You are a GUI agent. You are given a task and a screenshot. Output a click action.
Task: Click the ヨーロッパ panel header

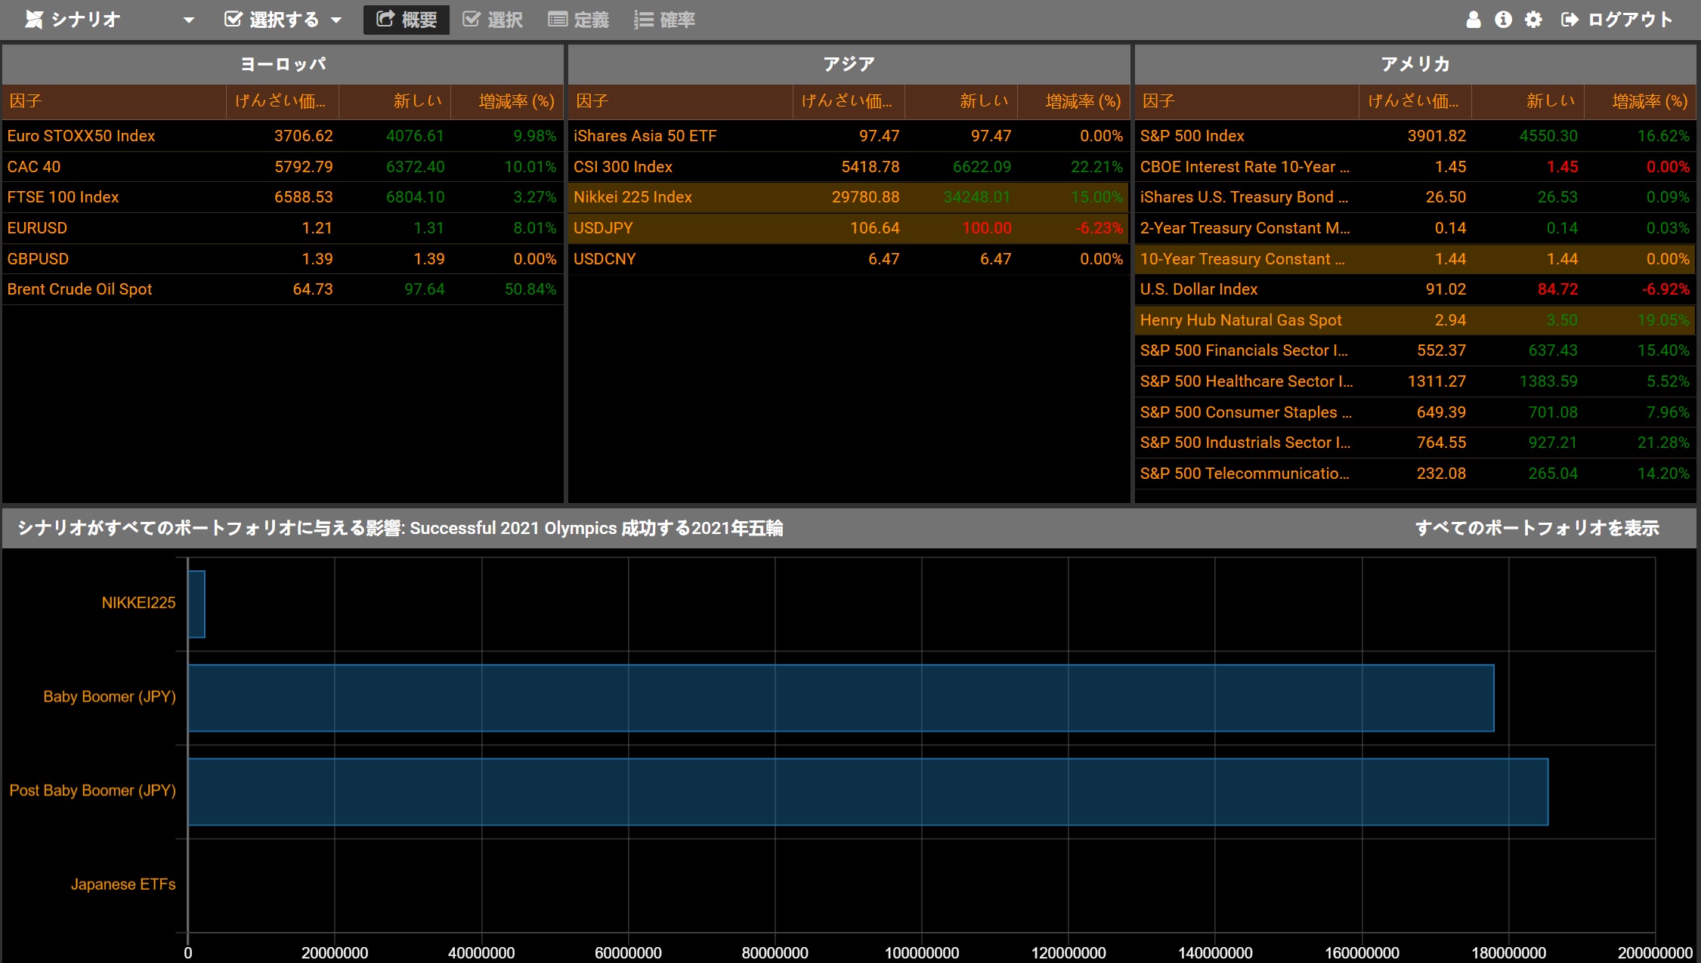click(x=283, y=64)
